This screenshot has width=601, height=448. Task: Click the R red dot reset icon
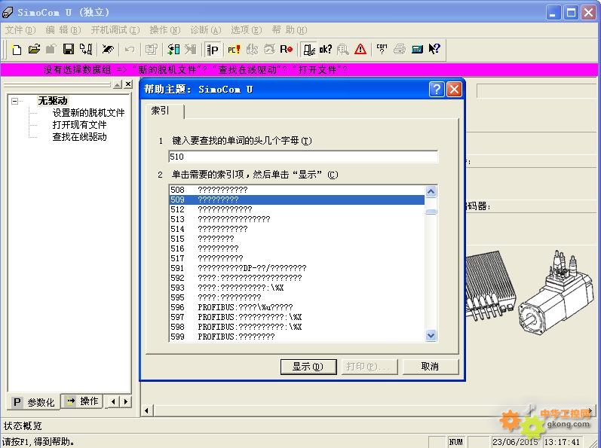click(287, 50)
